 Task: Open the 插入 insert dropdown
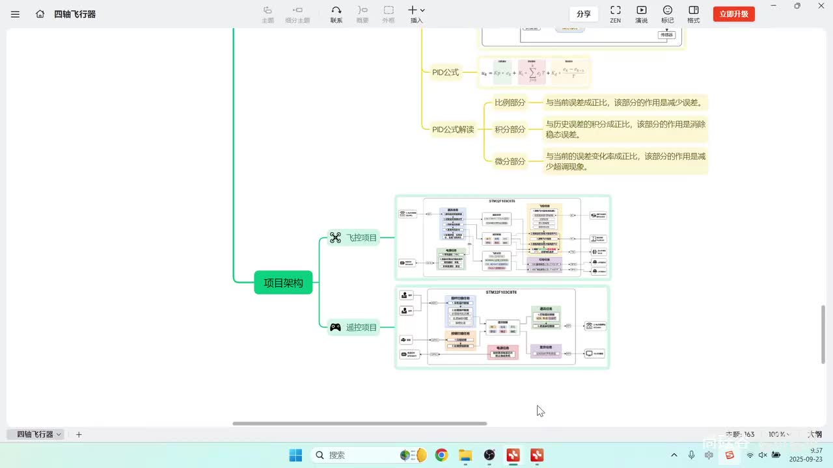(416, 14)
